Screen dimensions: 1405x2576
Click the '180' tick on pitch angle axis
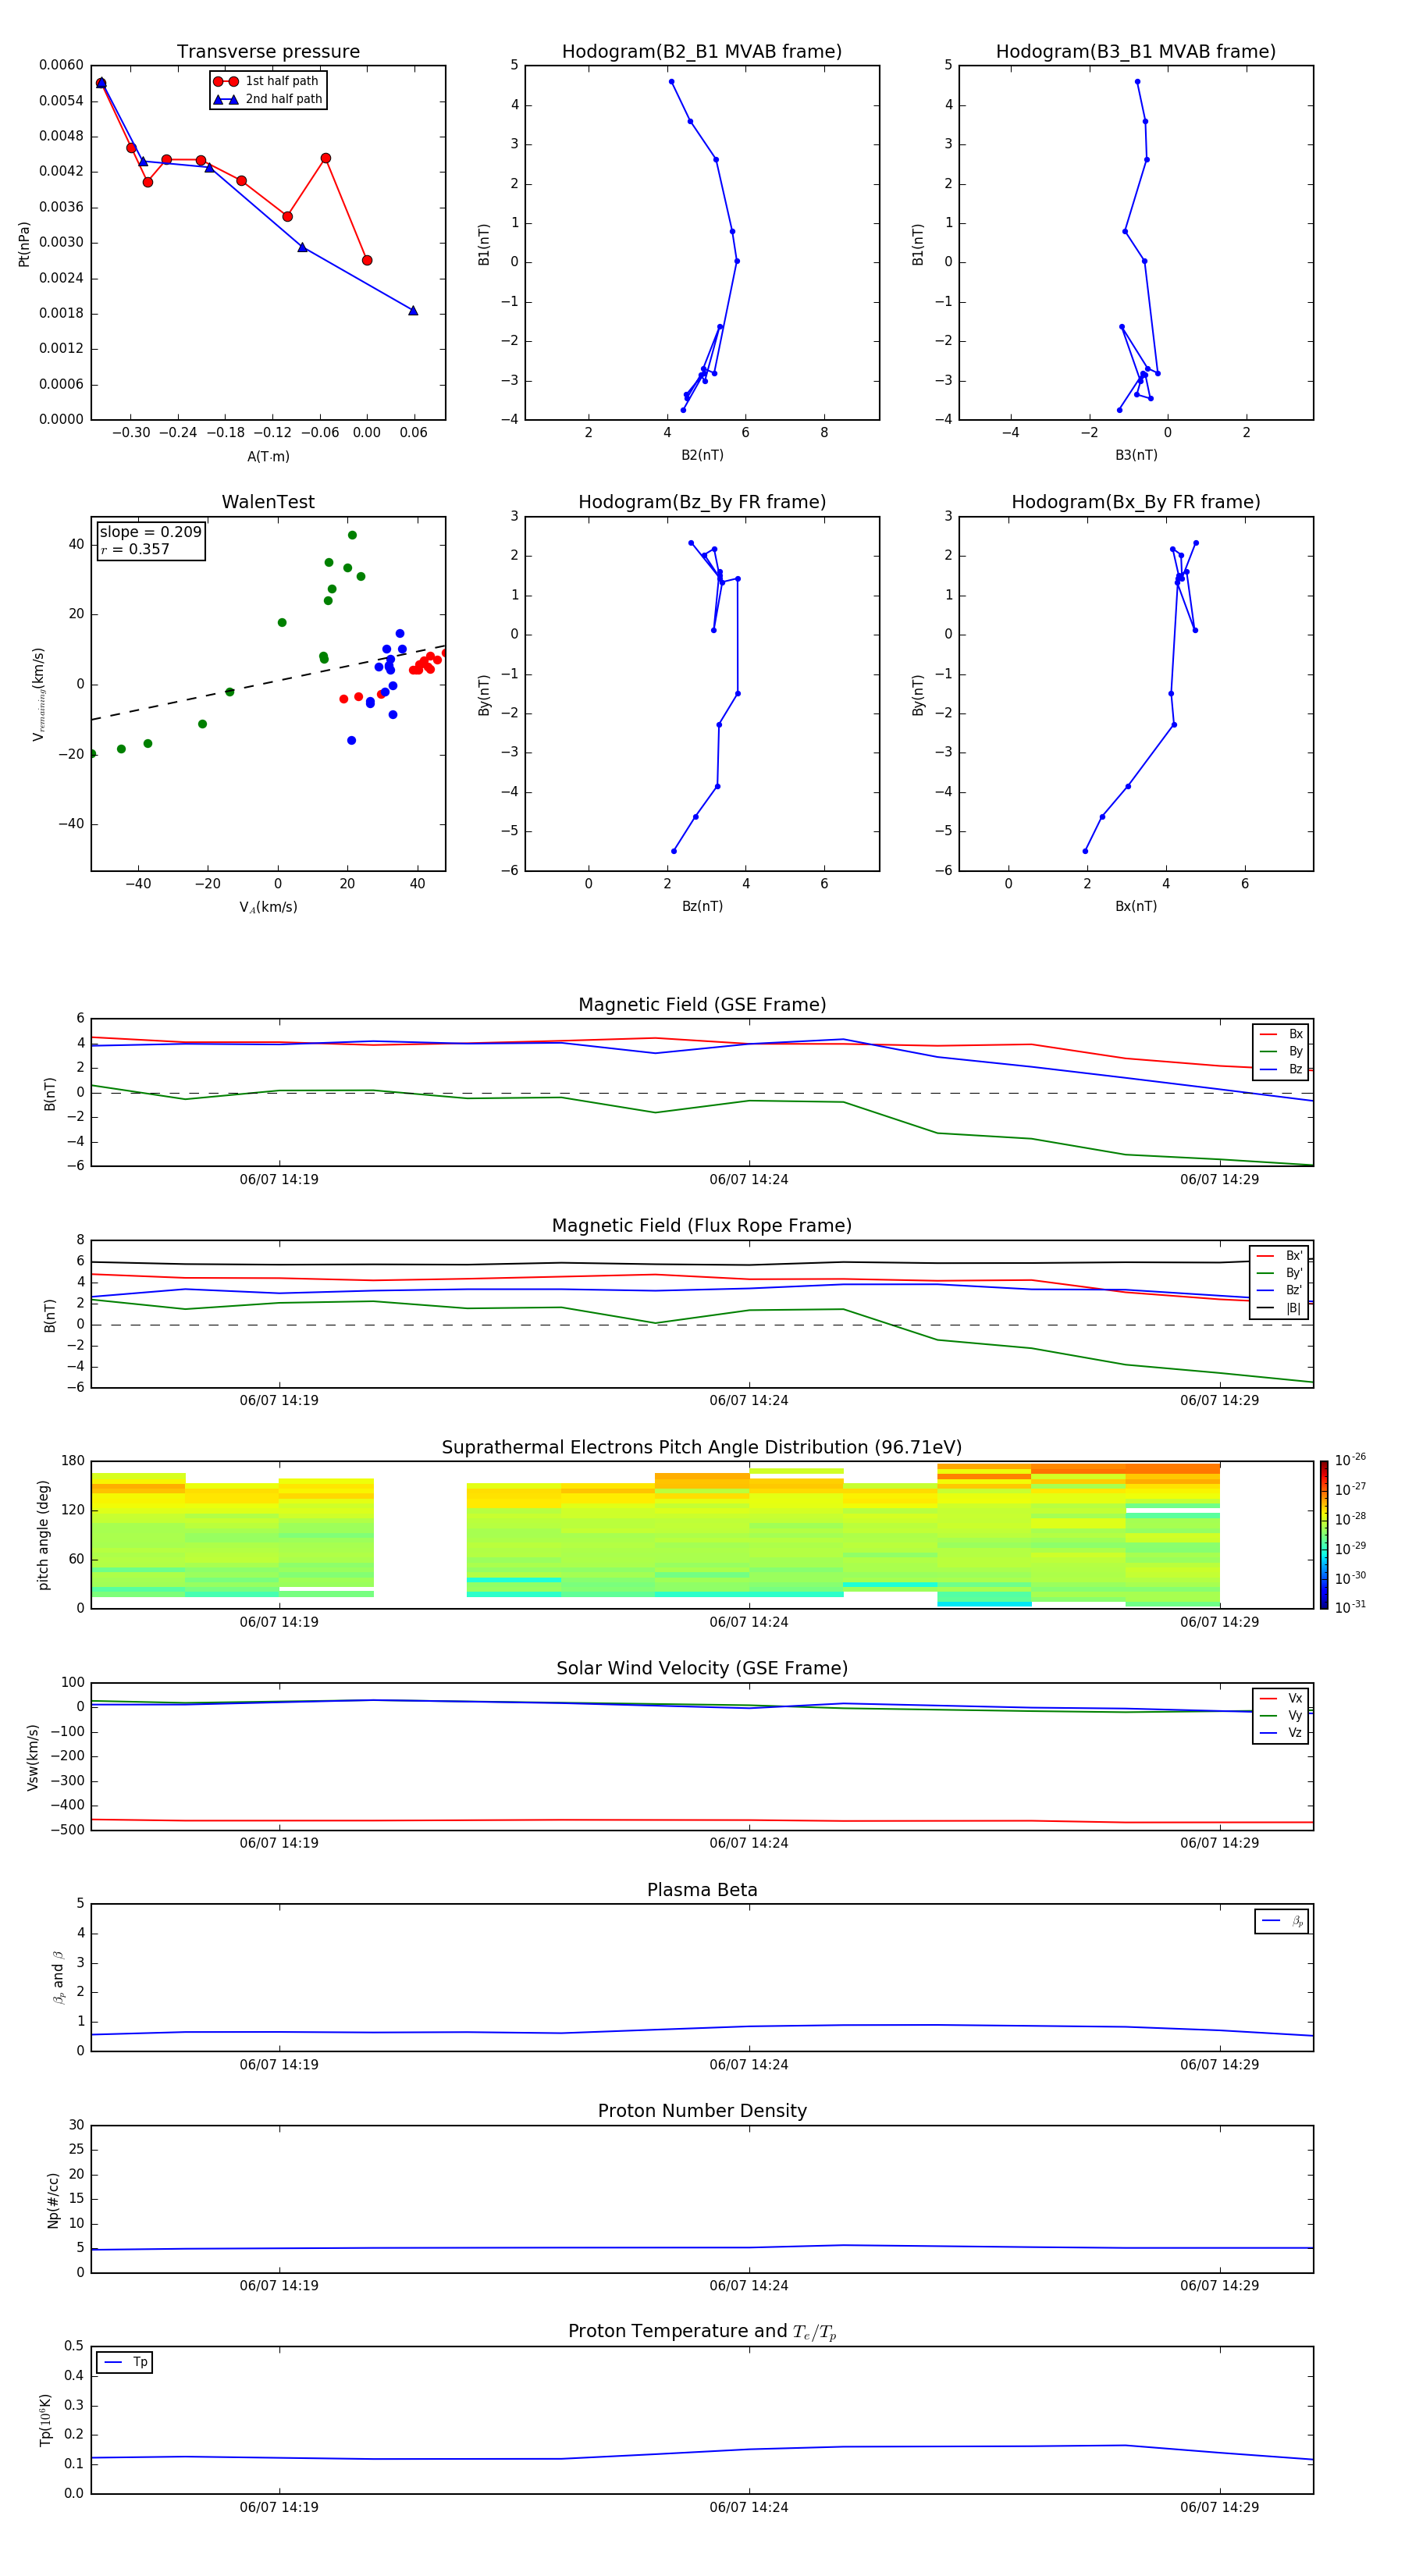[x=73, y=1461]
